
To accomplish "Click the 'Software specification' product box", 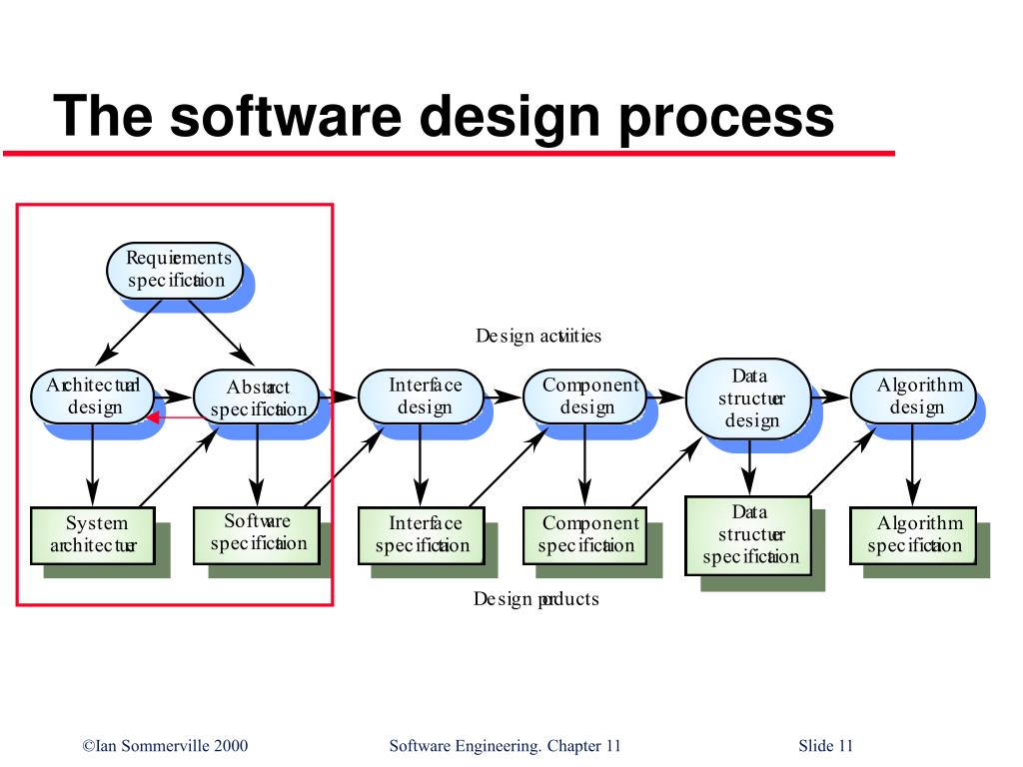I will 257,535.
